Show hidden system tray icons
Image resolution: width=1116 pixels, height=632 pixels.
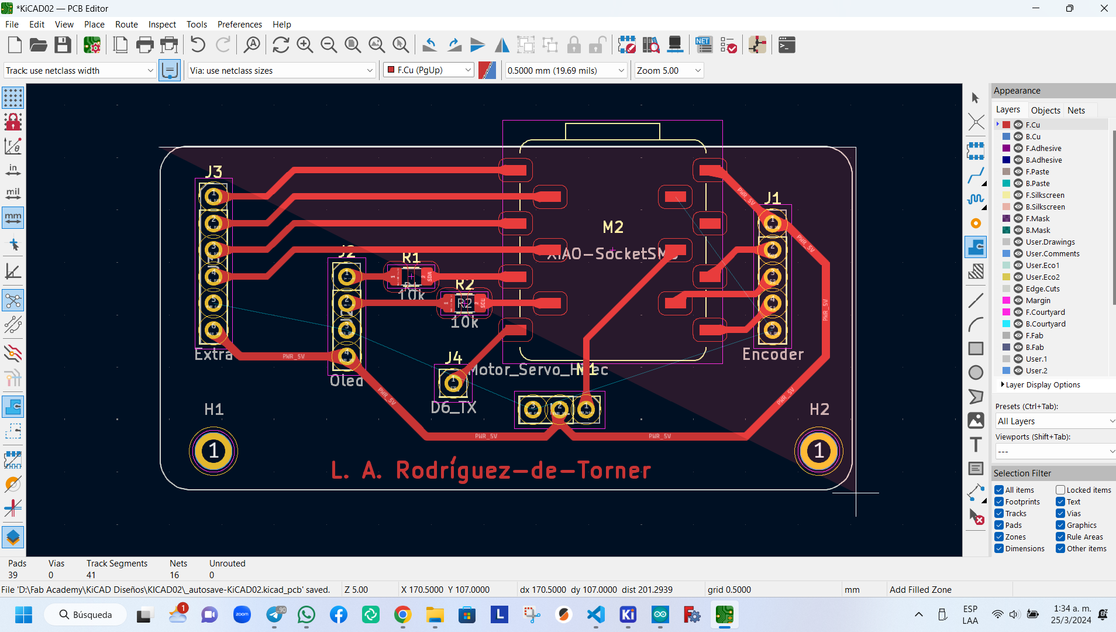coord(919,614)
